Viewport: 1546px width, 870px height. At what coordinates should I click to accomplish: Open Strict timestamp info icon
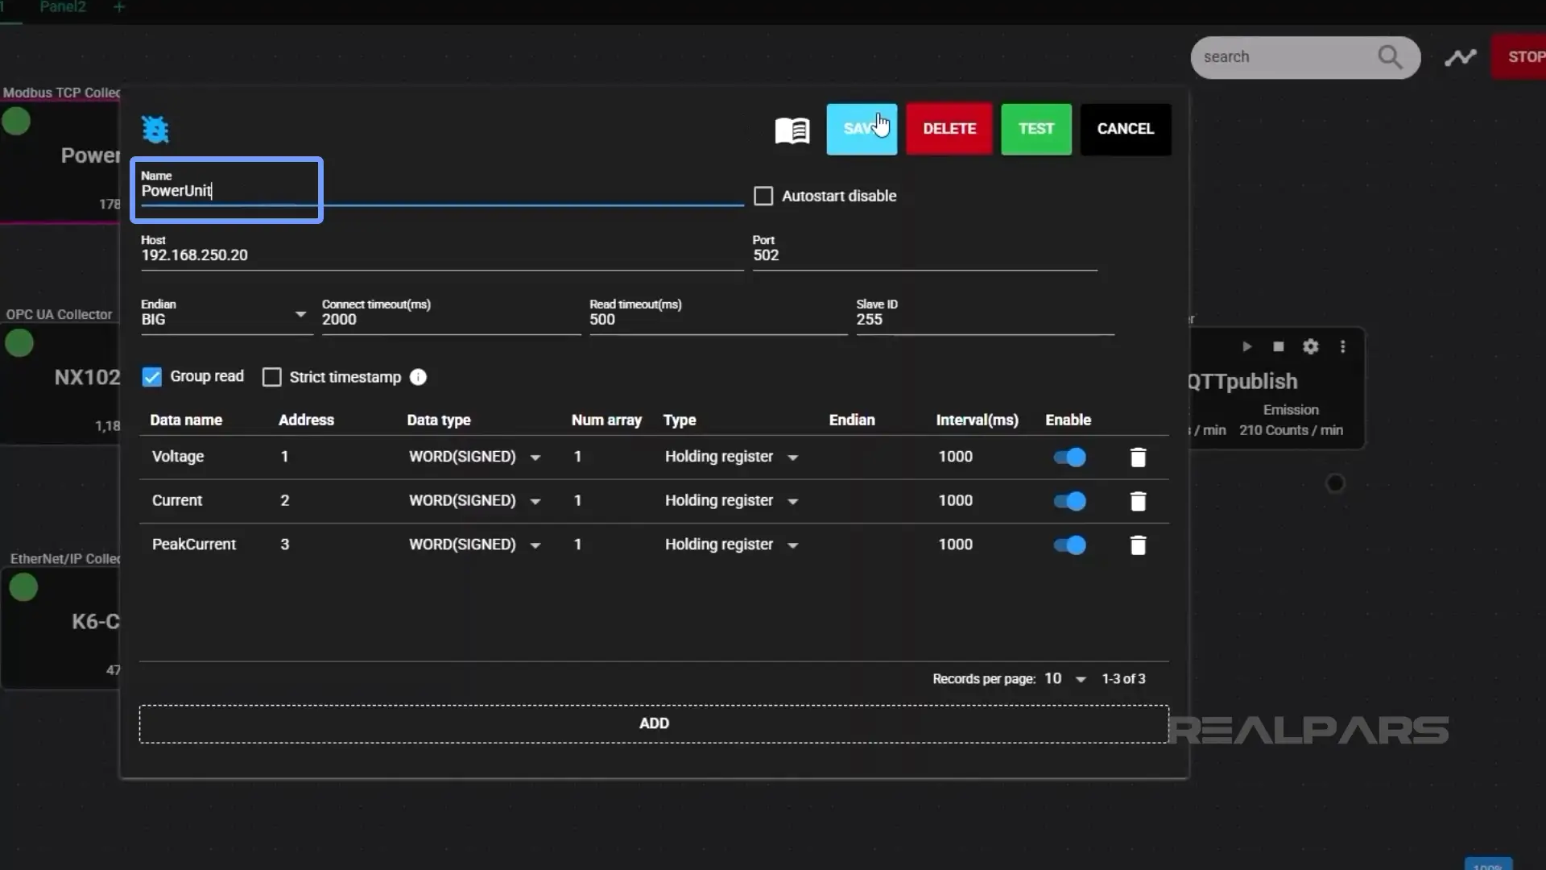click(418, 377)
